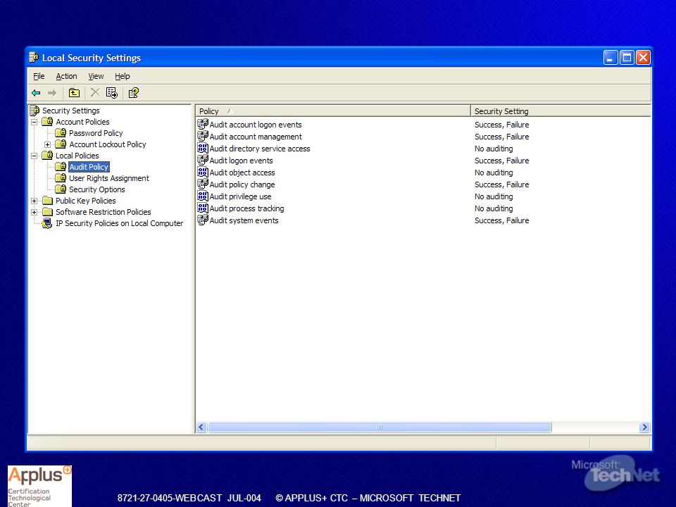Click the grayed Forward arrow icon
Viewport: 676px width, 507px height.
coord(52,93)
